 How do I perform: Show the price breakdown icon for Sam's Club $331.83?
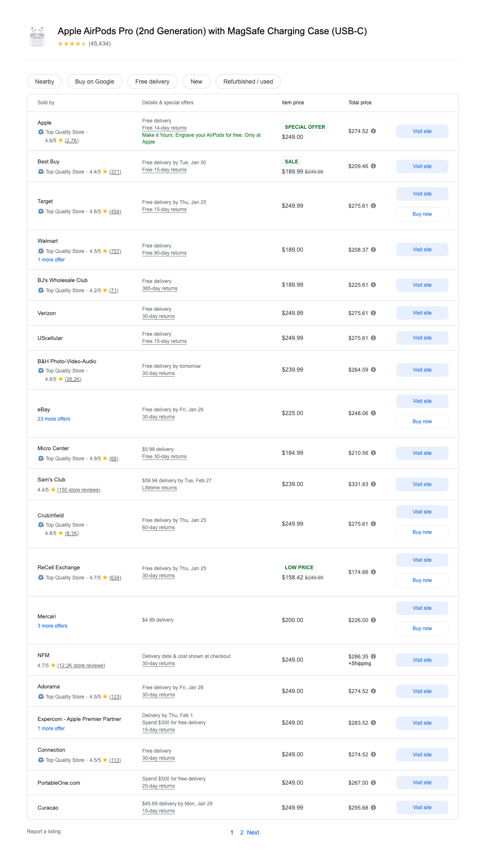[x=373, y=484]
